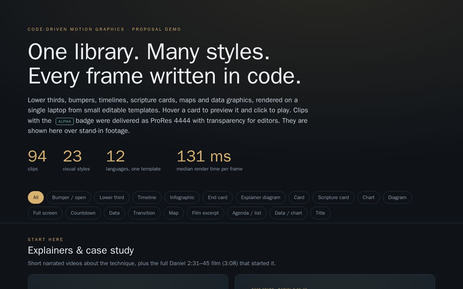Viewport: 463px width, 289px height.
Task: Filter clips by Bumper / open
Action: (x=69, y=197)
